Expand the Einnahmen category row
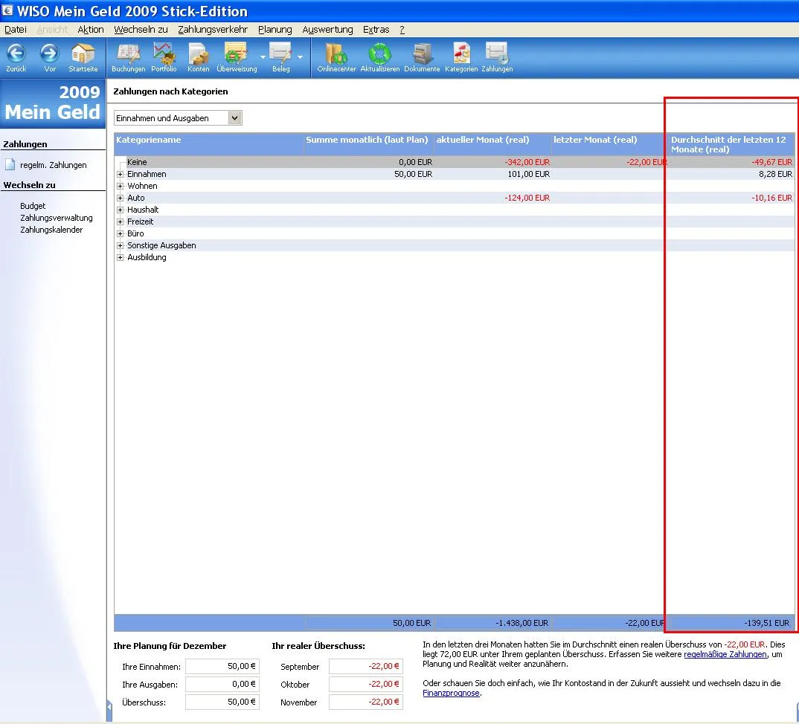The width and height of the screenshot is (799, 724). pos(120,174)
